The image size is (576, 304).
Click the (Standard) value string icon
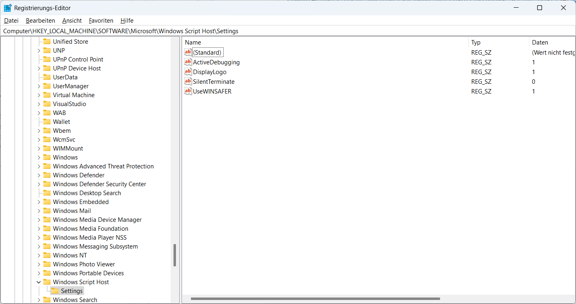[188, 52]
